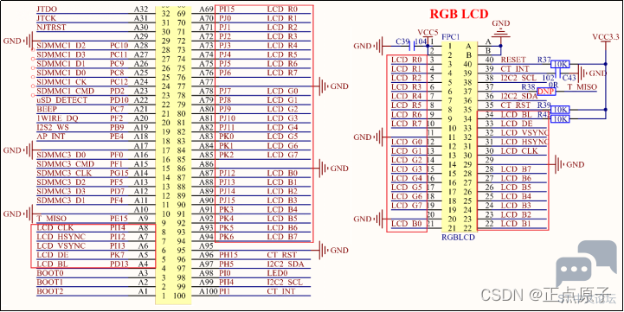Click pin name PC10
Image resolution: width=624 pixels, height=312 pixels.
[119, 45]
